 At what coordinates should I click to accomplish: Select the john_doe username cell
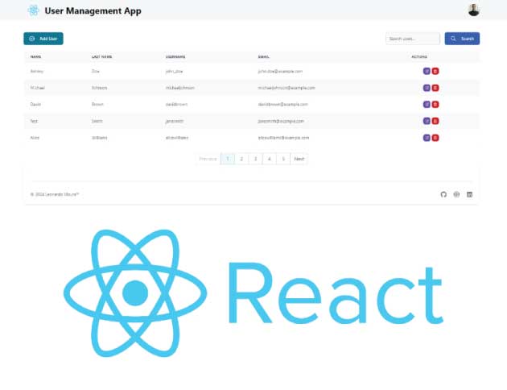pos(174,71)
